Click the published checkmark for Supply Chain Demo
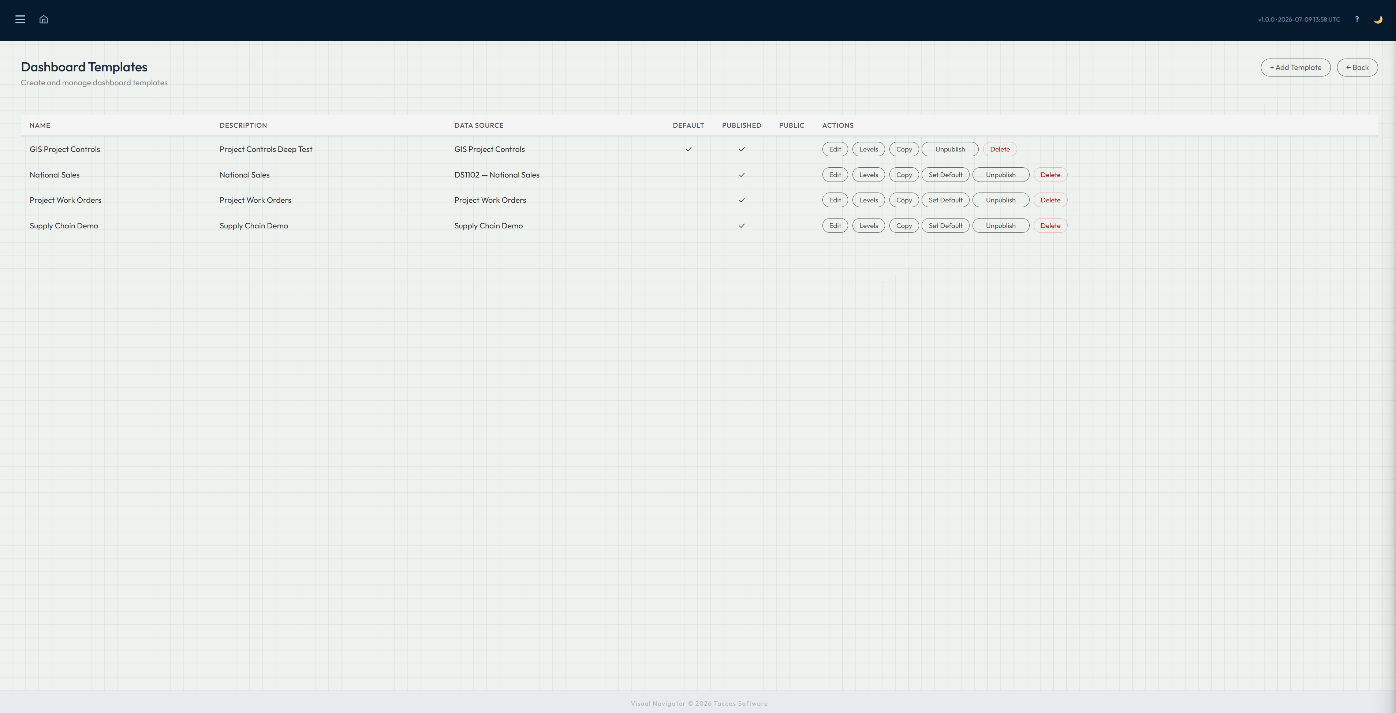 (x=741, y=226)
